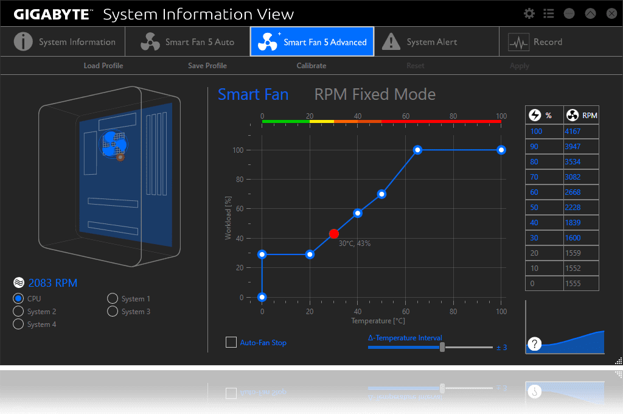Click the 2083 RPM reading
The image size is (623, 414).
tap(53, 282)
